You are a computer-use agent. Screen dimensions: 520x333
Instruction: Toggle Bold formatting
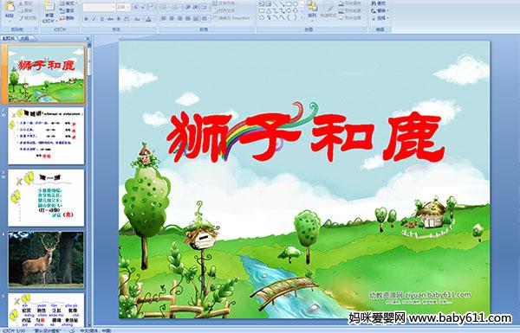coord(86,19)
